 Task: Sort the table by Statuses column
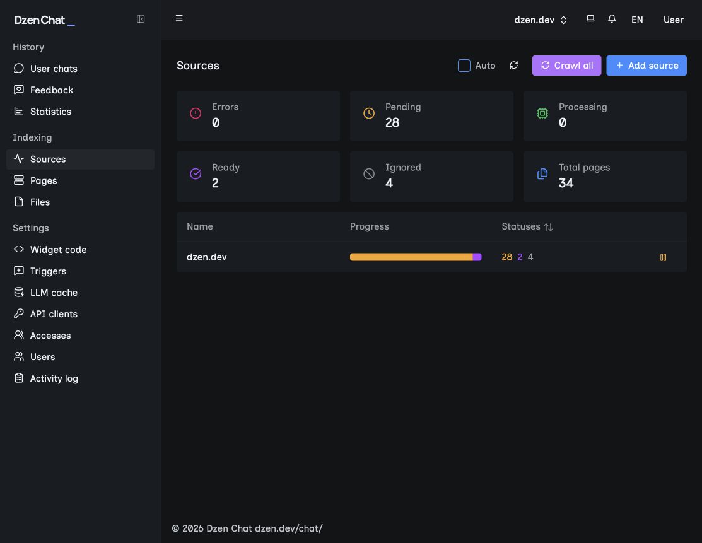527,226
